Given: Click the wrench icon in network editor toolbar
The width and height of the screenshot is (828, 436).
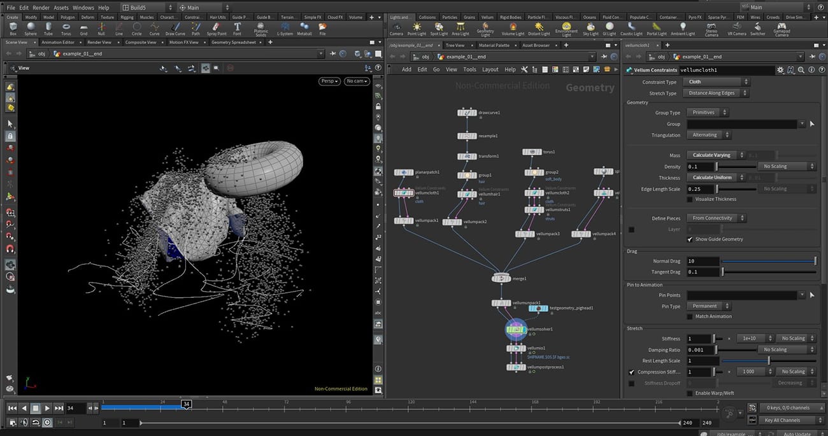Looking at the screenshot, I should pyautogui.click(x=525, y=69).
